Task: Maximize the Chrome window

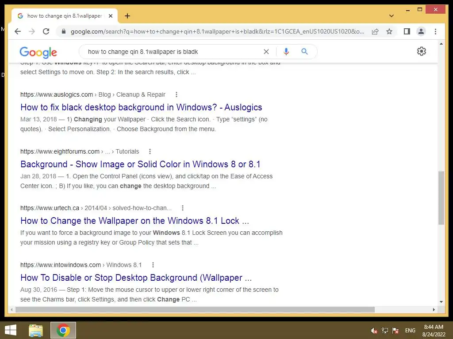Action: point(420,10)
